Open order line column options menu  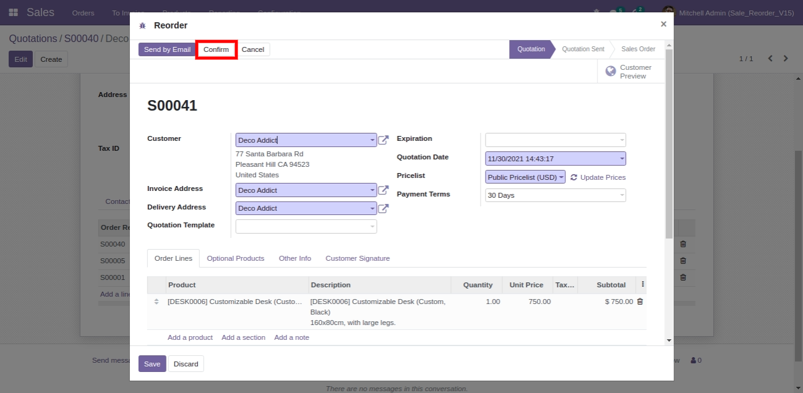tap(643, 285)
